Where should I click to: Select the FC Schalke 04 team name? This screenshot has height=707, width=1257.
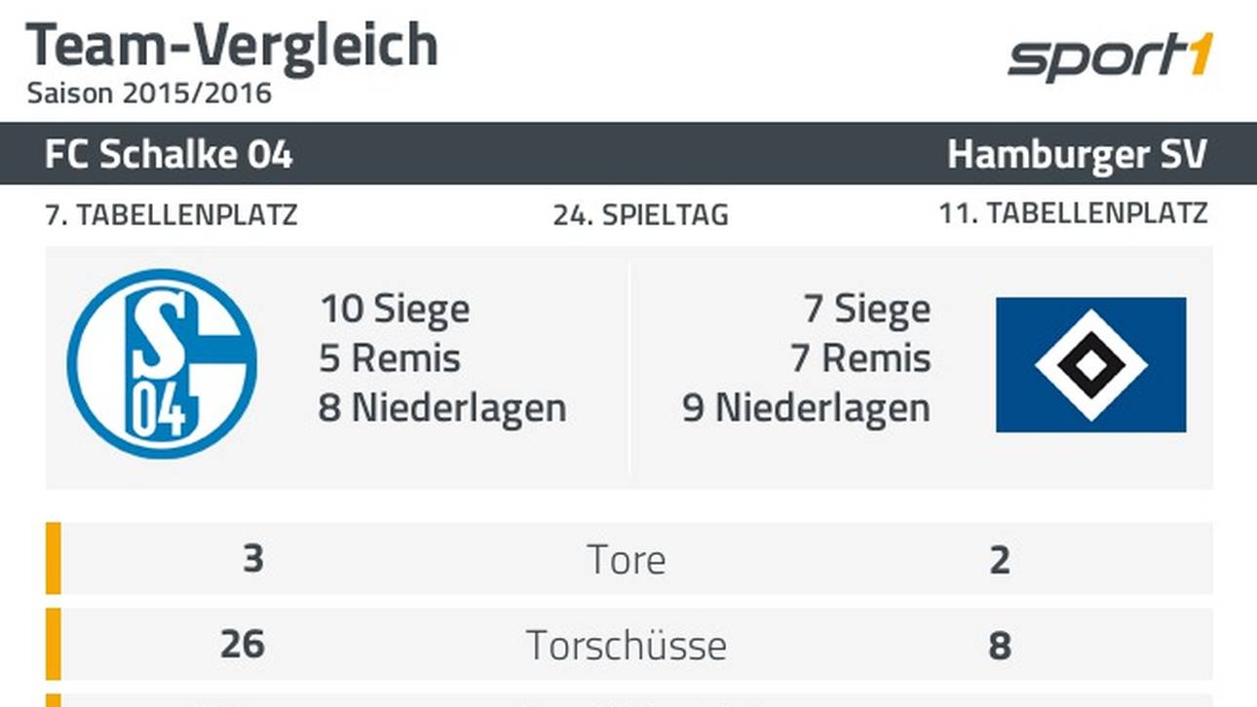tap(169, 155)
